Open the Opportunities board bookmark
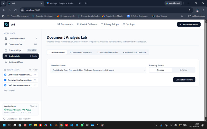Image resolution: width=207 pixels, height=129 pixels. click(x=43, y=16)
